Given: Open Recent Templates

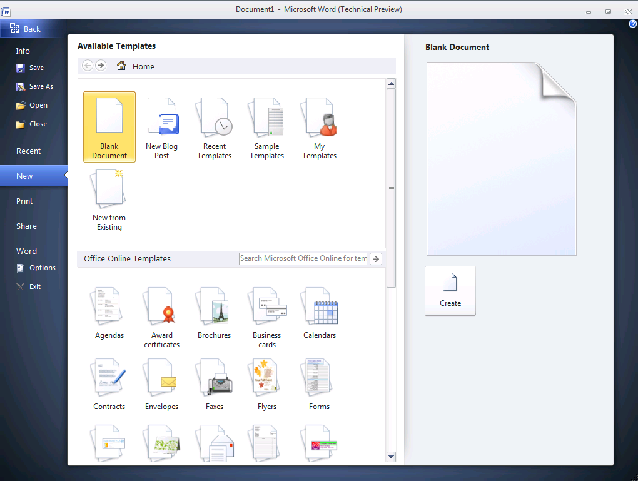Looking at the screenshot, I should (x=214, y=128).
